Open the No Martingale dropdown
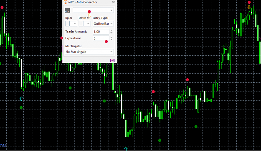This screenshot has width=261, height=151. (x=89, y=52)
